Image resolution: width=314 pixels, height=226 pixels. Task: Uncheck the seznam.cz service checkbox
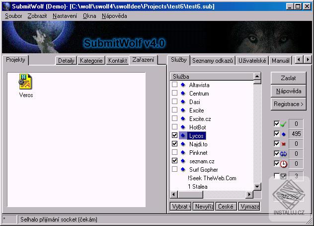point(174,161)
